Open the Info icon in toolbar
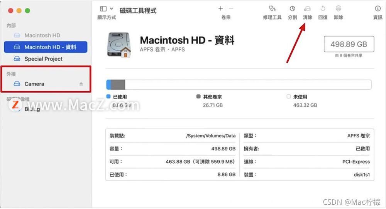 pos(378,8)
